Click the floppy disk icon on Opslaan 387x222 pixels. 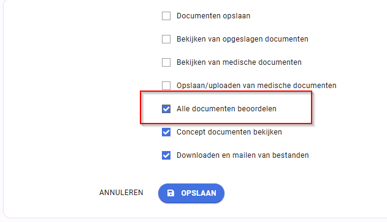[x=171, y=193]
